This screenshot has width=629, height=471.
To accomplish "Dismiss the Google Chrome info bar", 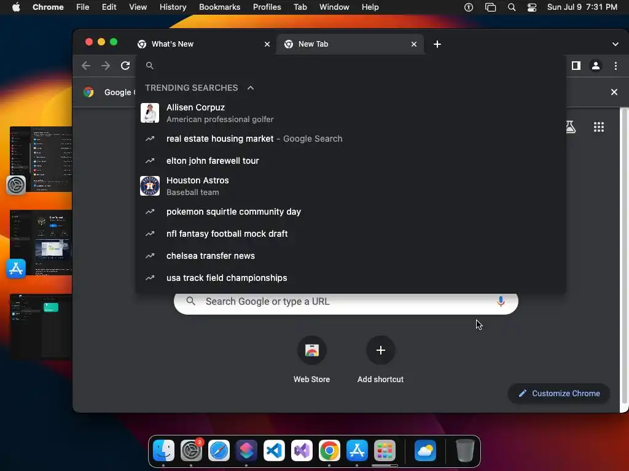I will pos(614,92).
